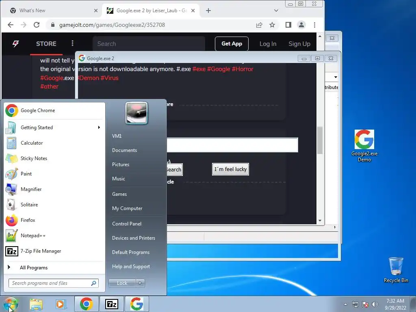Focus the Search programs and files box

tap(53, 283)
